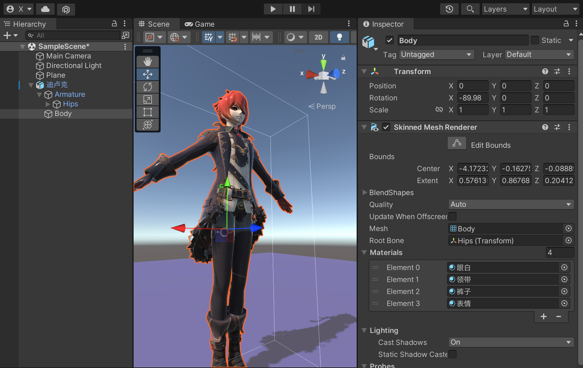The image size is (583, 368).
Task: Enable Update When Offscreen checkbox
Action: point(452,216)
